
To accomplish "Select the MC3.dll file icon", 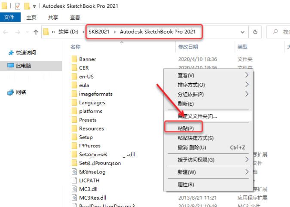I will (x=74, y=189).
